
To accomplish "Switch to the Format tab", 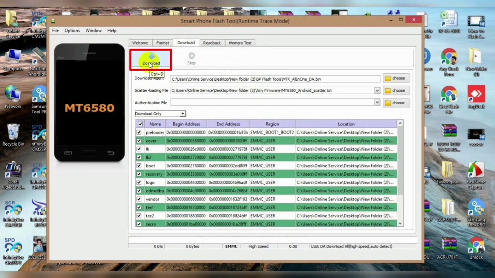I will [163, 43].
